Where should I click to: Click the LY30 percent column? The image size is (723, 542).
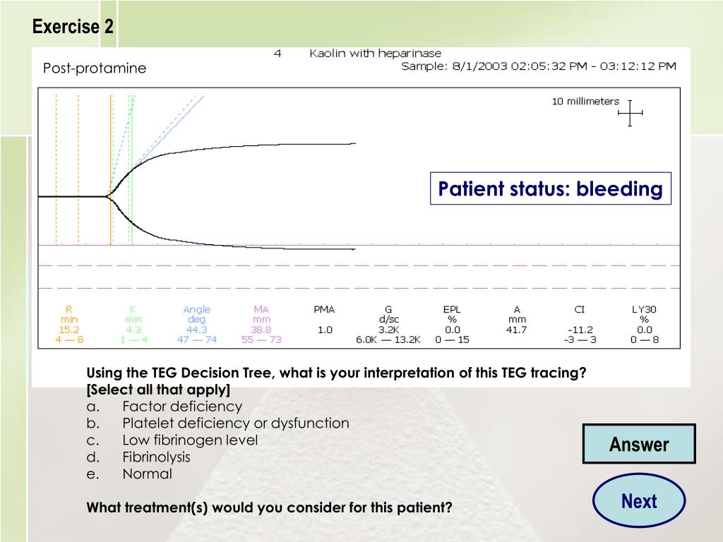(x=644, y=325)
